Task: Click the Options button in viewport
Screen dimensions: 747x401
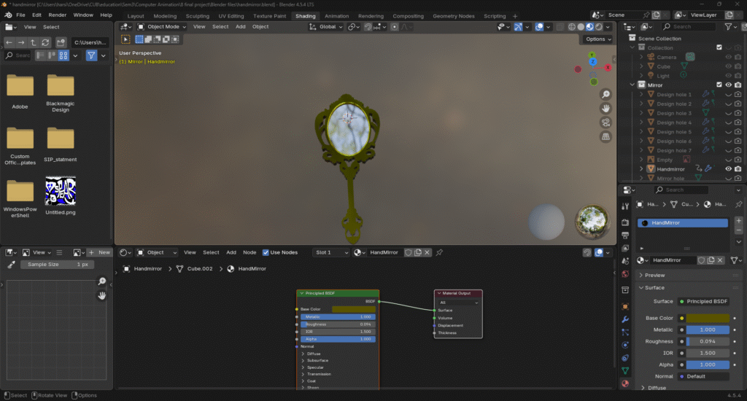Action: (x=597, y=39)
